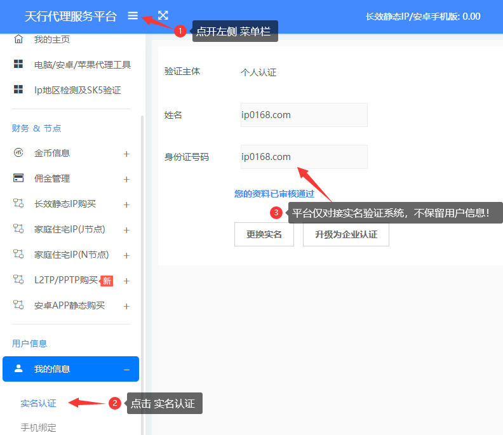Expand 家庭住宅IP(J节点) plus sign
This screenshot has height=435, width=503.
coord(126,230)
